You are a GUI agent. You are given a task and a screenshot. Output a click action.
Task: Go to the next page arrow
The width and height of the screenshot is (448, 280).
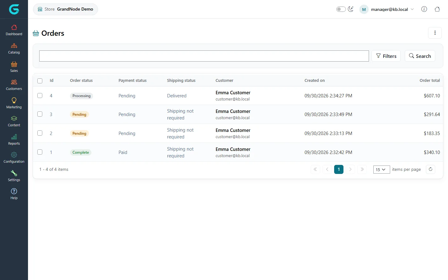click(350, 169)
